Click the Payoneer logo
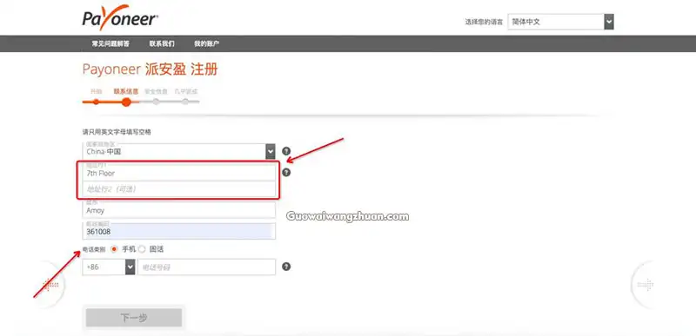 click(x=120, y=18)
